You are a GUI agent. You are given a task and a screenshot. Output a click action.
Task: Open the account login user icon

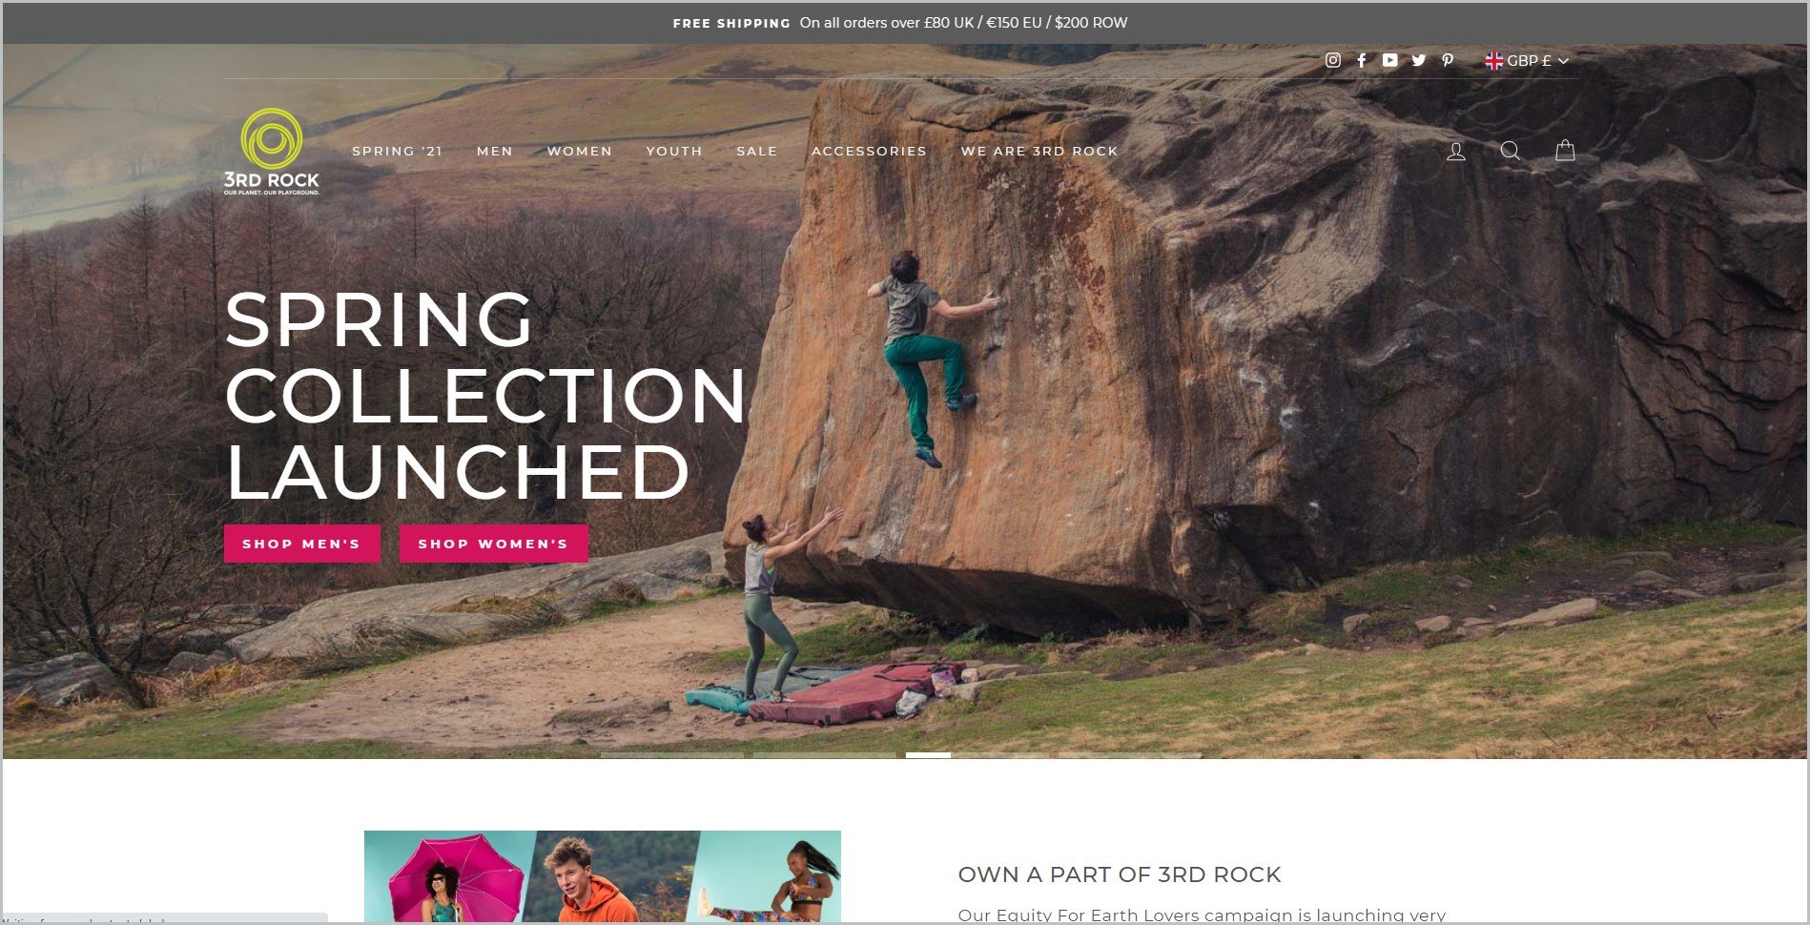[1456, 151]
